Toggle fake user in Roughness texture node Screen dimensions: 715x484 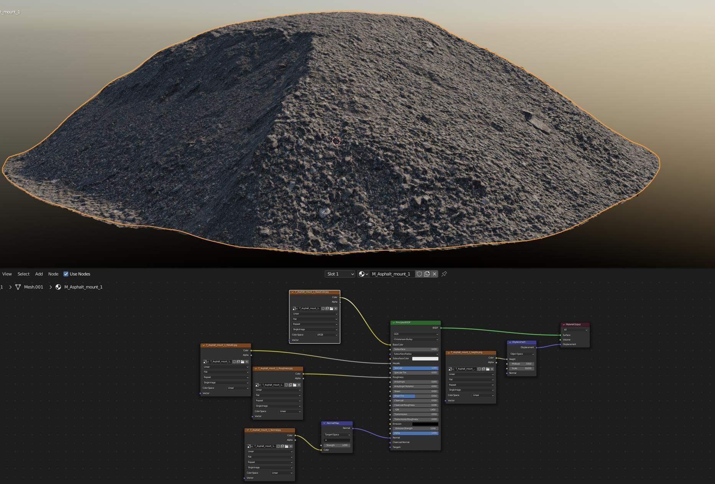pyautogui.click(x=286, y=385)
